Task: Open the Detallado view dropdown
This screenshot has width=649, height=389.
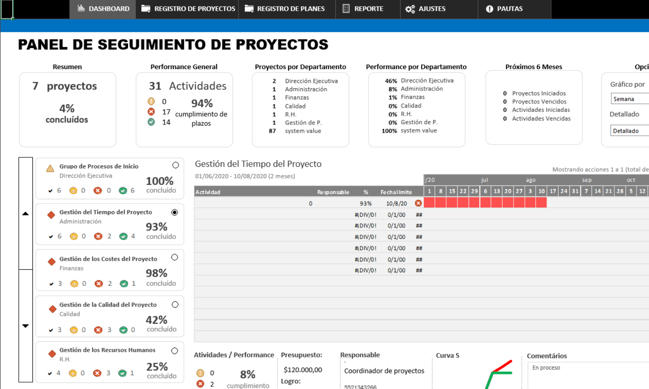Action: click(x=630, y=131)
